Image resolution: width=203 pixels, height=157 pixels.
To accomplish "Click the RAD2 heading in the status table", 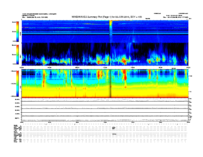I will pos(15,125).
